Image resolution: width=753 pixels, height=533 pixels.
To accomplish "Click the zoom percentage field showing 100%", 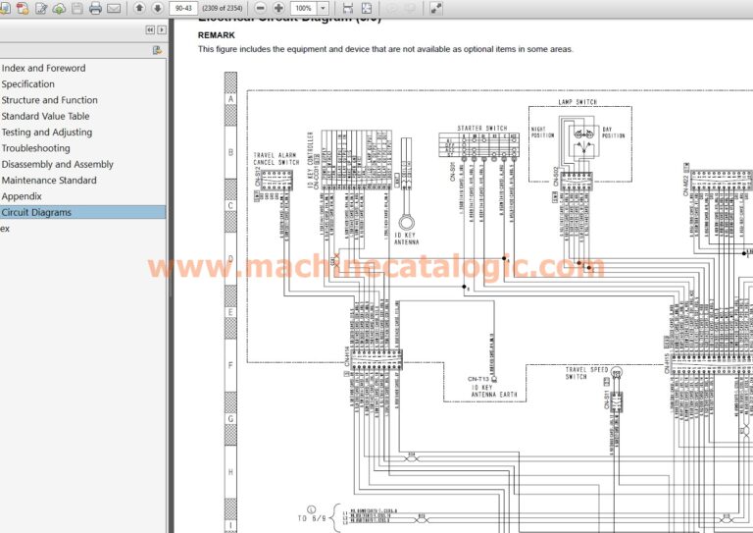I will point(304,8).
